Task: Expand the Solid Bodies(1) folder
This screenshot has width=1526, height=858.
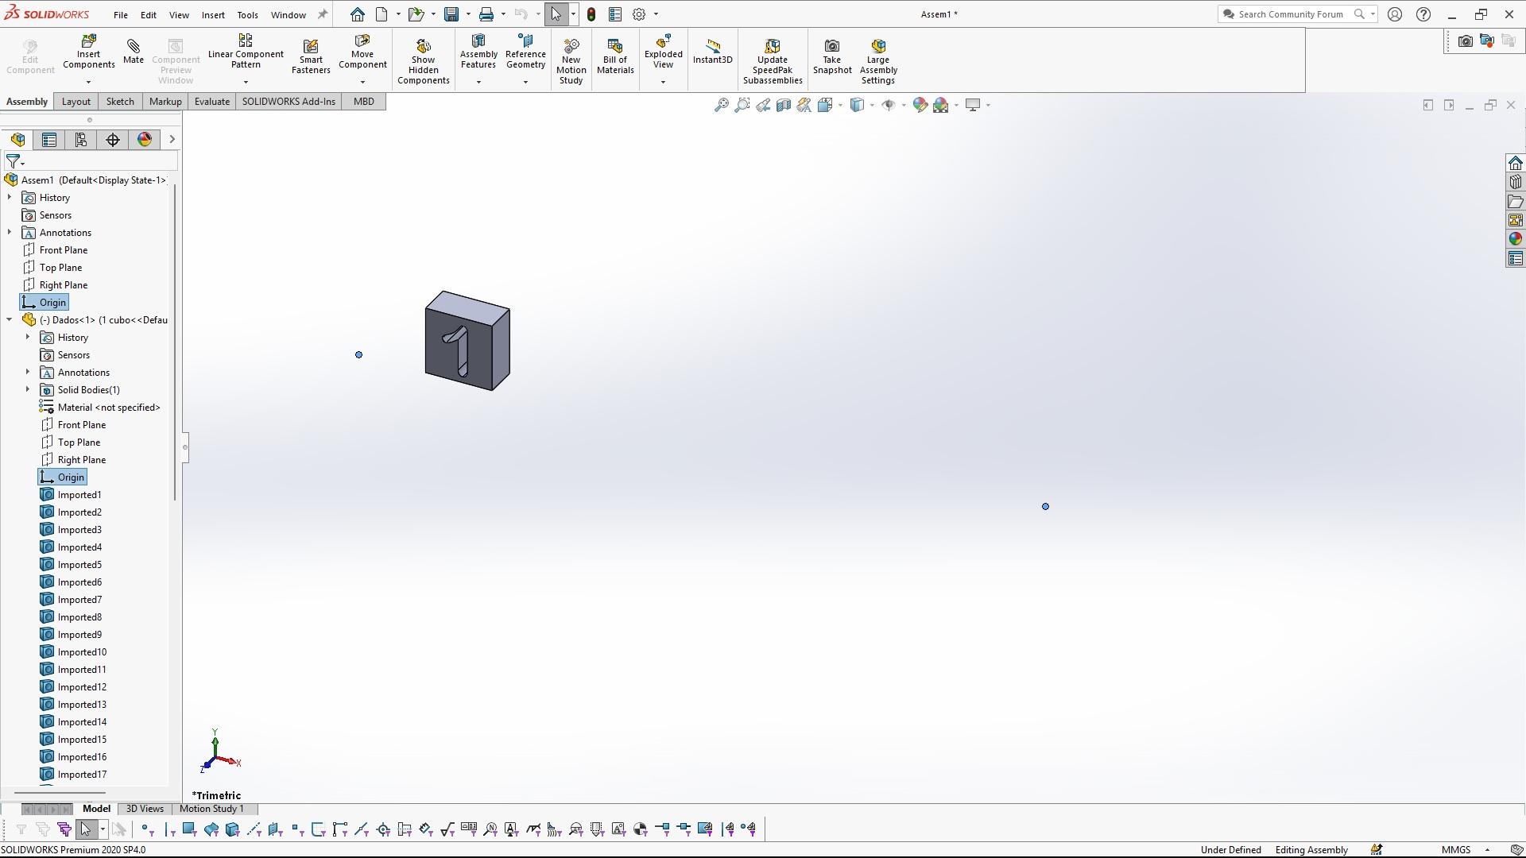Action: (28, 390)
